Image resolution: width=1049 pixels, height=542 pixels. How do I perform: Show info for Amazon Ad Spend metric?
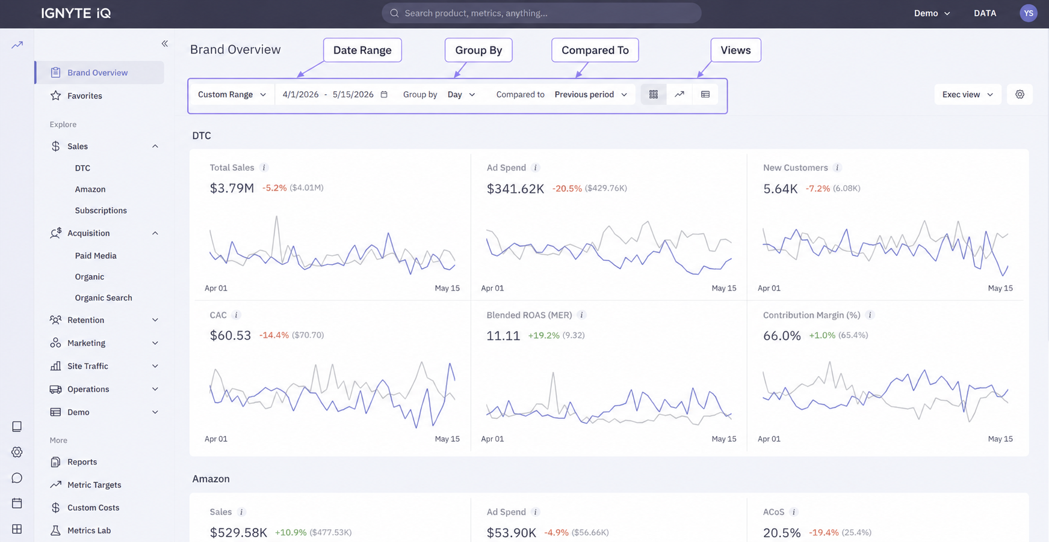pos(536,512)
